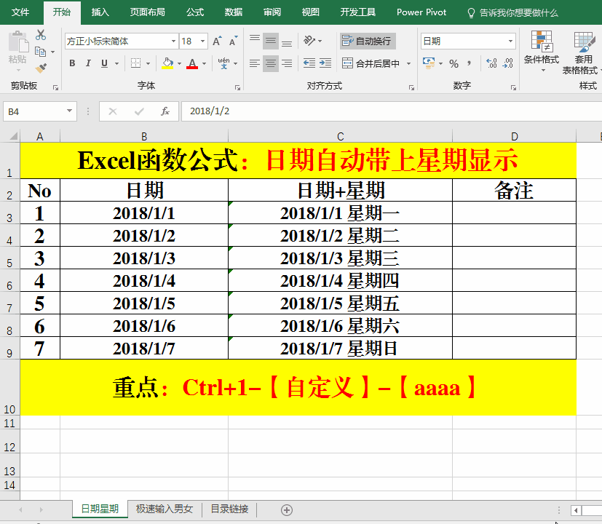Toggle Wrap Text (自动换行)

(368, 41)
